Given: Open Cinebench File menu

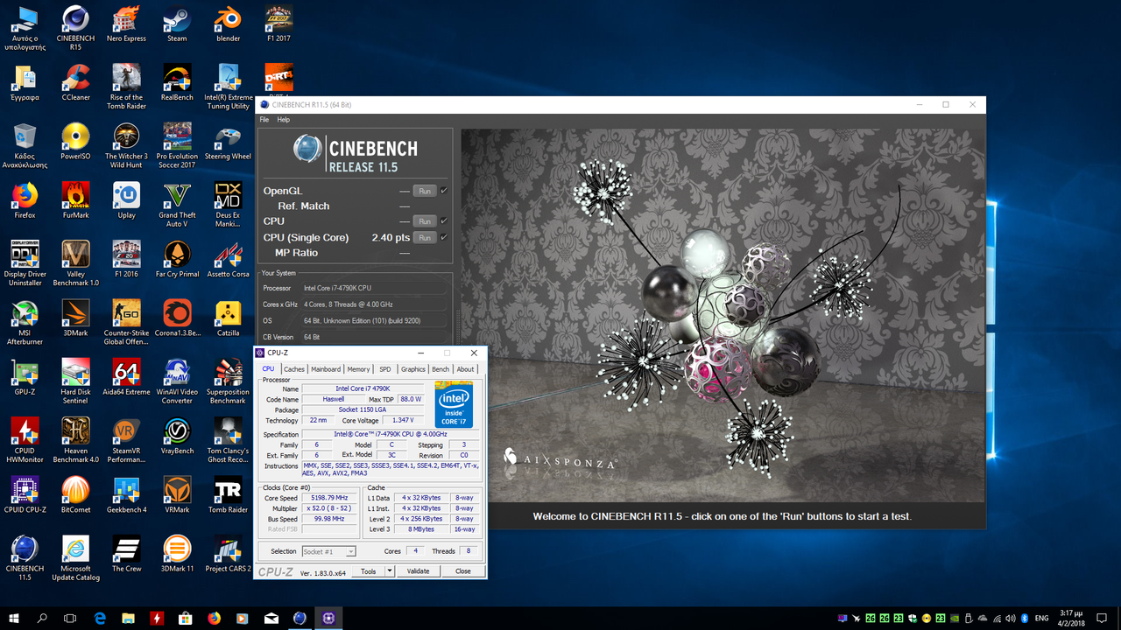Looking at the screenshot, I should pos(264,120).
